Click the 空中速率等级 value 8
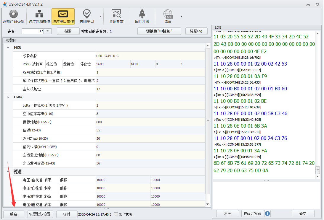 [x=150, y=114]
